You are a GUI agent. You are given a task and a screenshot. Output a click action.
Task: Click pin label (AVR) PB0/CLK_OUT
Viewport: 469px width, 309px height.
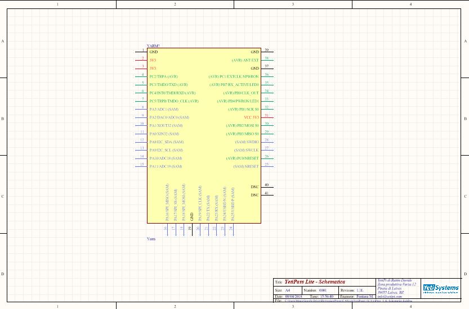[241, 93]
